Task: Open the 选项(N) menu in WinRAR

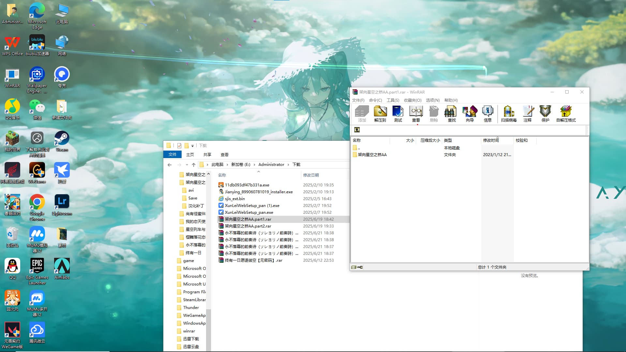Action: coord(433,100)
